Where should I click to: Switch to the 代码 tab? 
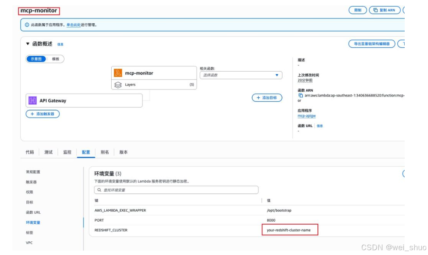coord(30,152)
